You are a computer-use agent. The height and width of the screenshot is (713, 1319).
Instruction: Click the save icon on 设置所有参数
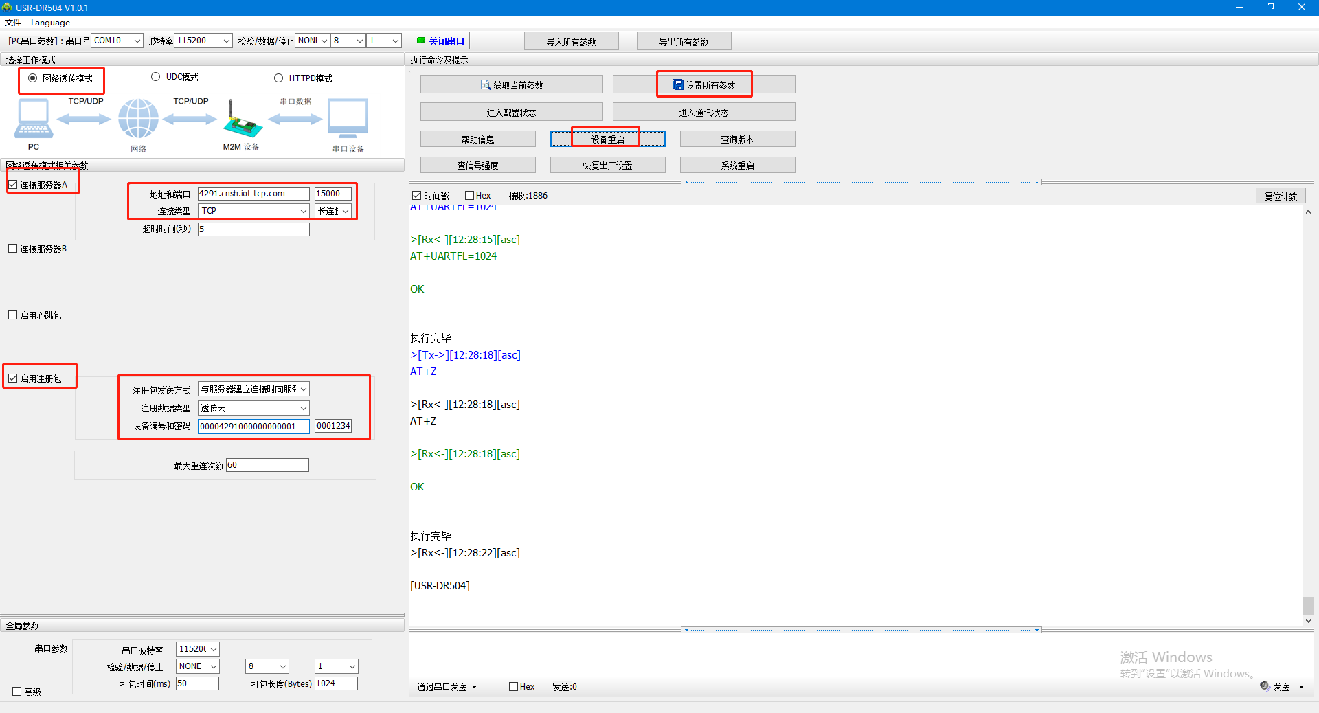click(677, 84)
